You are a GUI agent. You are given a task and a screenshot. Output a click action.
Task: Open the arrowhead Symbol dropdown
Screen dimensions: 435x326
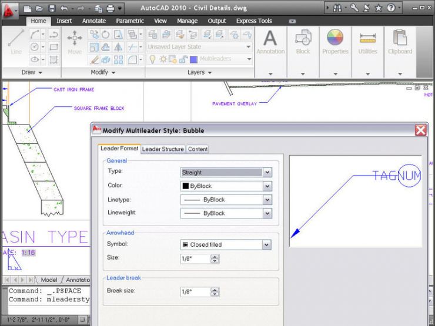click(266, 245)
